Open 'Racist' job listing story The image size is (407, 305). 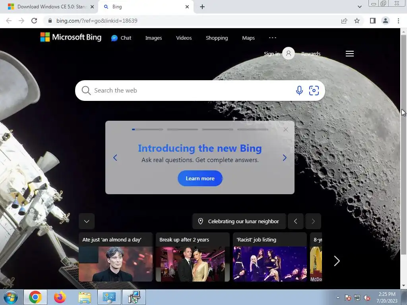click(x=270, y=257)
